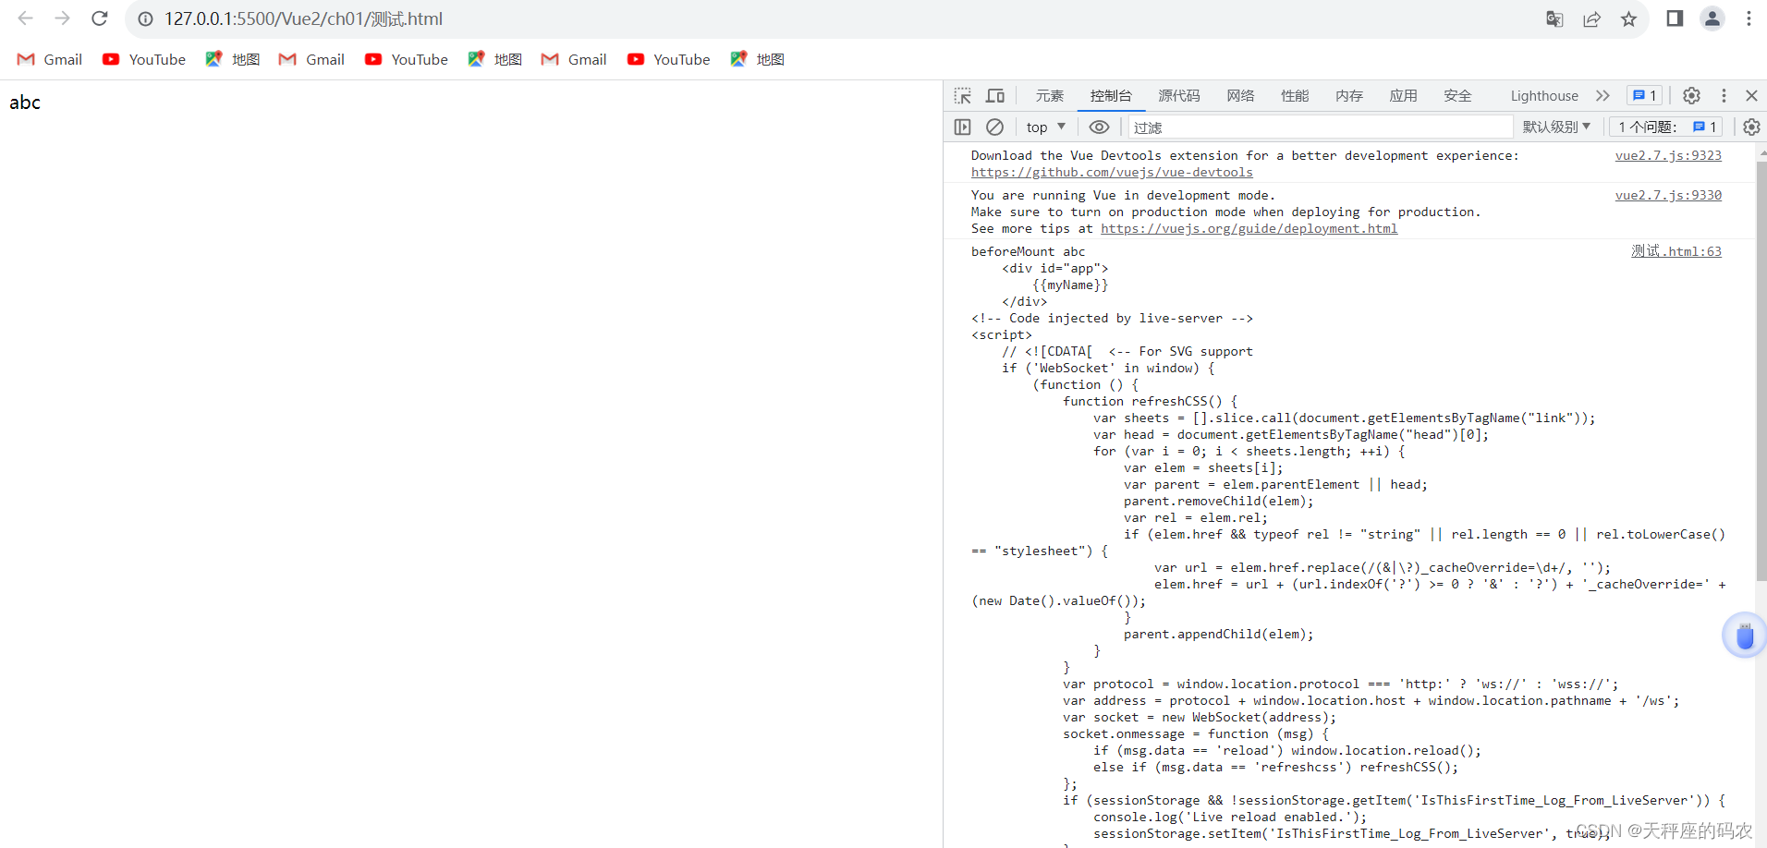
Task: Click the floating blue mouse widget
Action: click(x=1745, y=636)
